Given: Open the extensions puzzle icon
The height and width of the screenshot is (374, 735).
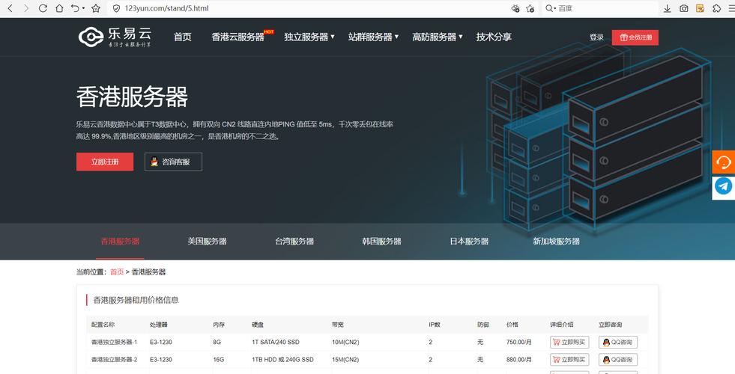Looking at the screenshot, I should click(x=717, y=8).
